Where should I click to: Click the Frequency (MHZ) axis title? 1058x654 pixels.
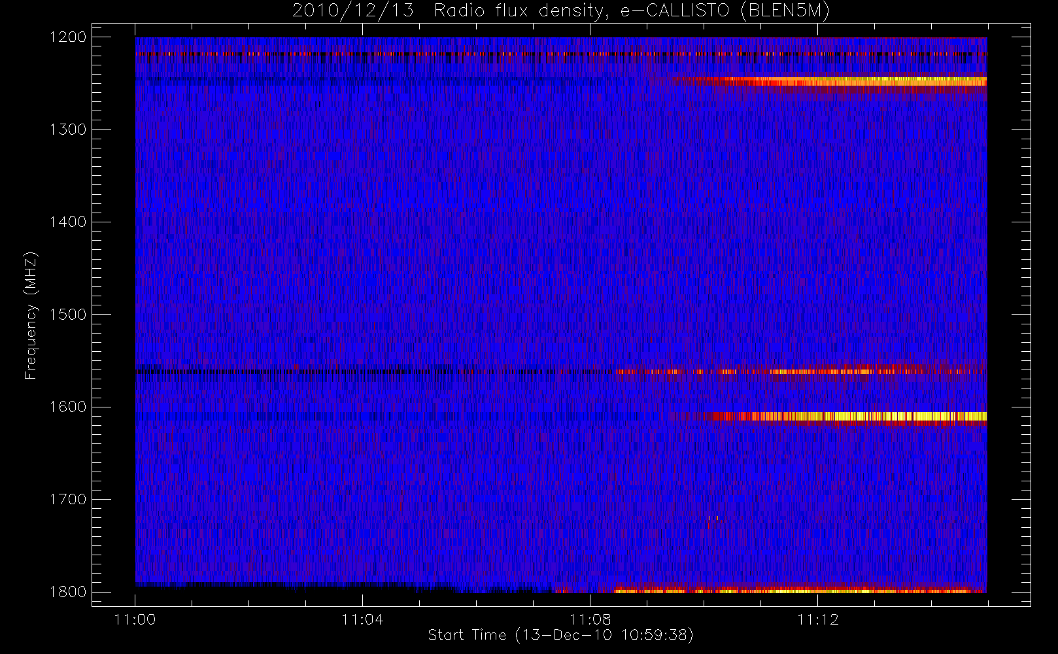pyautogui.click(x=31, y=315)
